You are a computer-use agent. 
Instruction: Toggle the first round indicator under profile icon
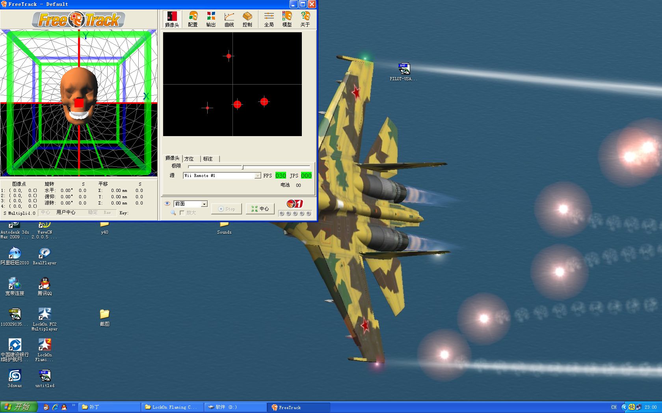(281, 213)
